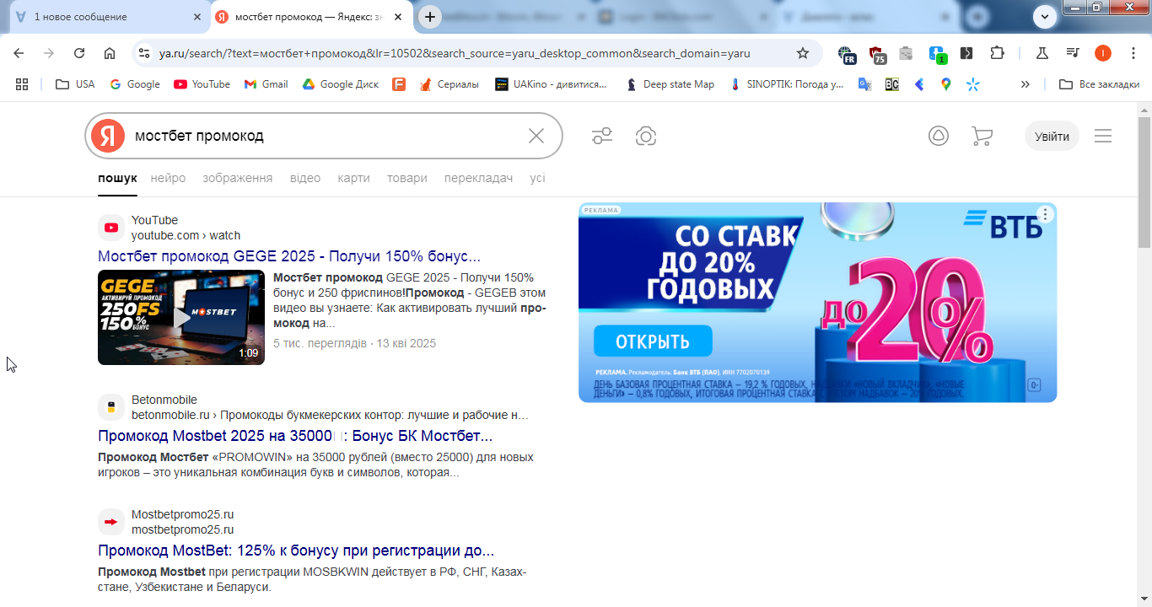
Task: Open the Chrome extensions puzzle icon
Action: tap(997, 53)
